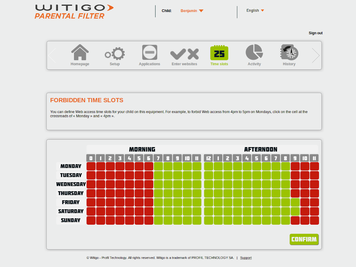Click the green Confirm button
Image resolution: width=356 pixels, height=267 pixels.
point(304,239)
